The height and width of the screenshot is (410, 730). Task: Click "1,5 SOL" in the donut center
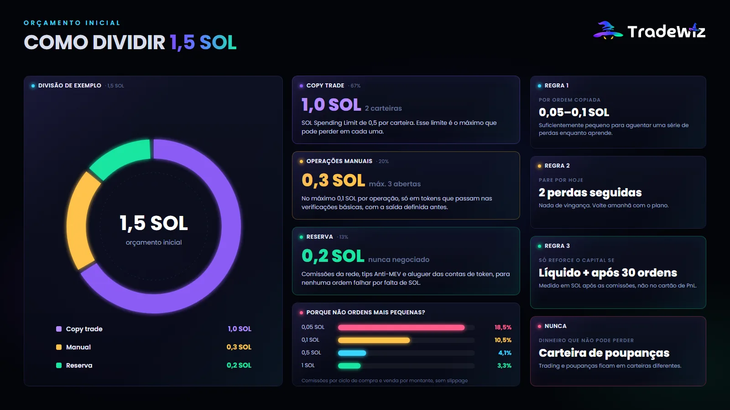[154, 223]
